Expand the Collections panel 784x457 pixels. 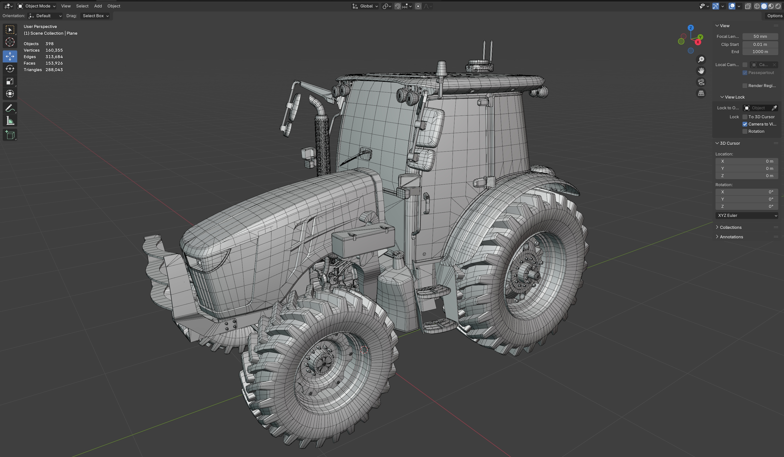tap(730, 227)
